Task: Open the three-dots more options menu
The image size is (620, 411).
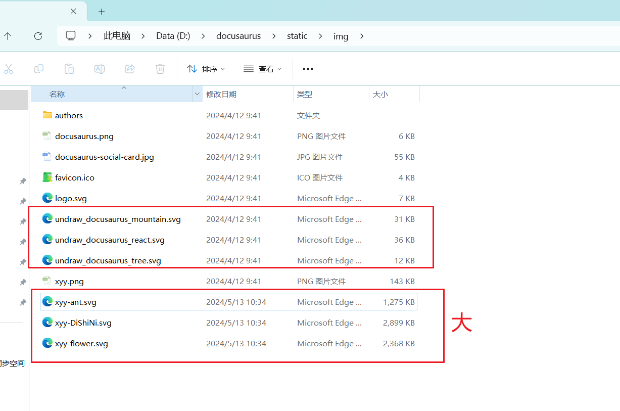Action: (x=308, y=69)
